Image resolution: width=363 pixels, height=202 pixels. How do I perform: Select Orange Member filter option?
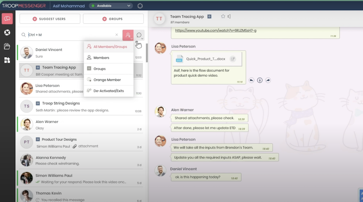(109, 80)
